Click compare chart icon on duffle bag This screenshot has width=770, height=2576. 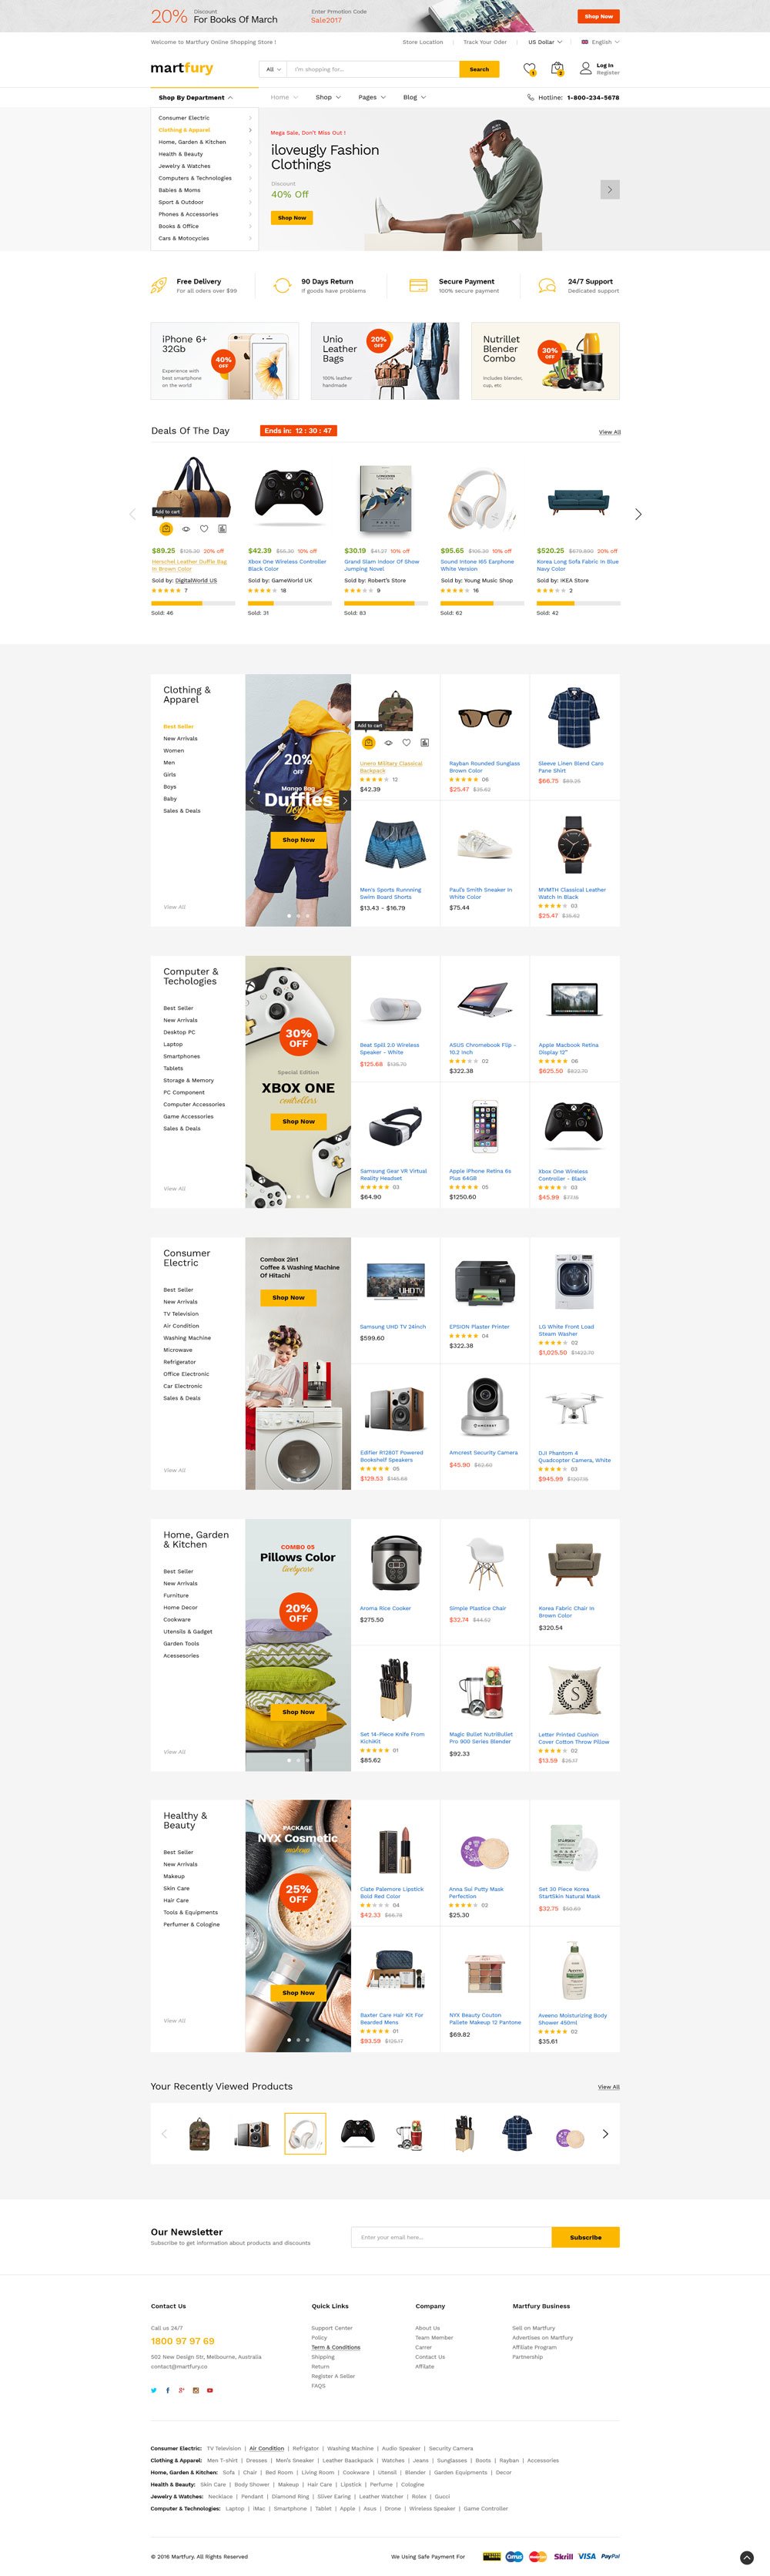click(x=222, y=528)
